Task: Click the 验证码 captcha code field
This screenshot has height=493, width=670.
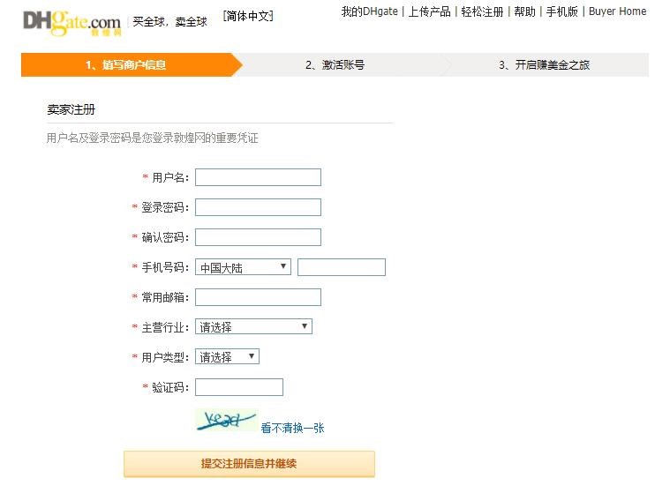Action: coord(238,387)
